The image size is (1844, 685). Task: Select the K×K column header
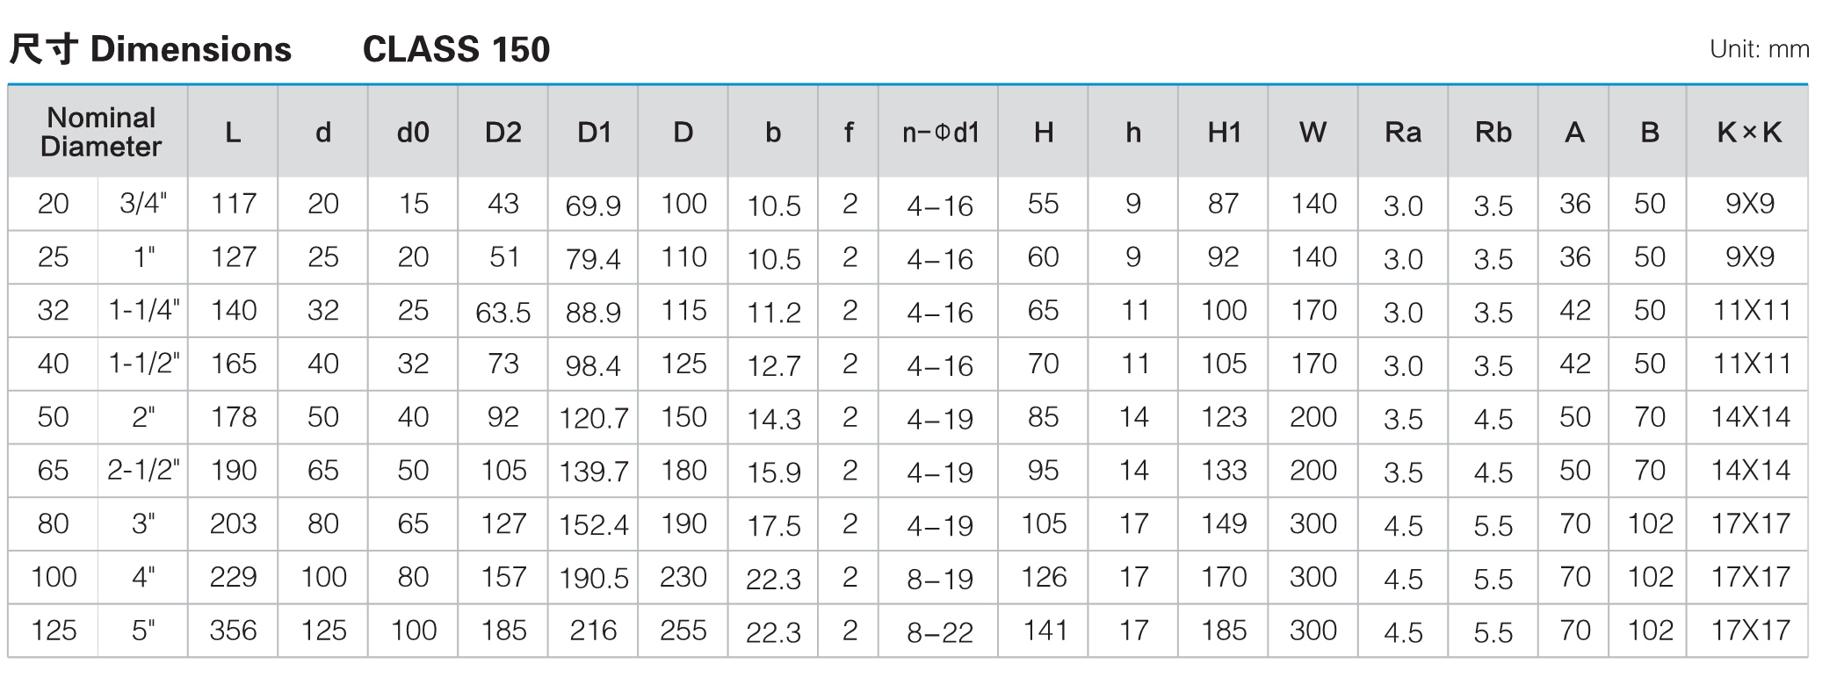(1747, 132)
